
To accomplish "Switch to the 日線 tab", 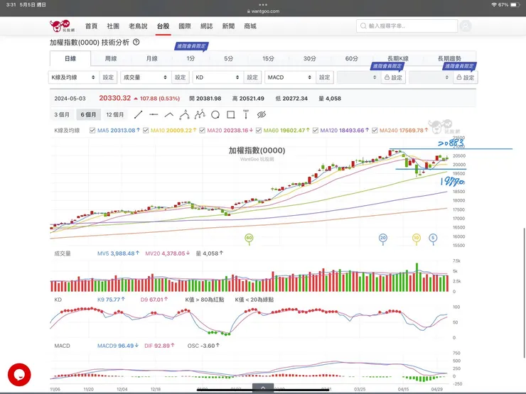I will click(x=70, y=59).
